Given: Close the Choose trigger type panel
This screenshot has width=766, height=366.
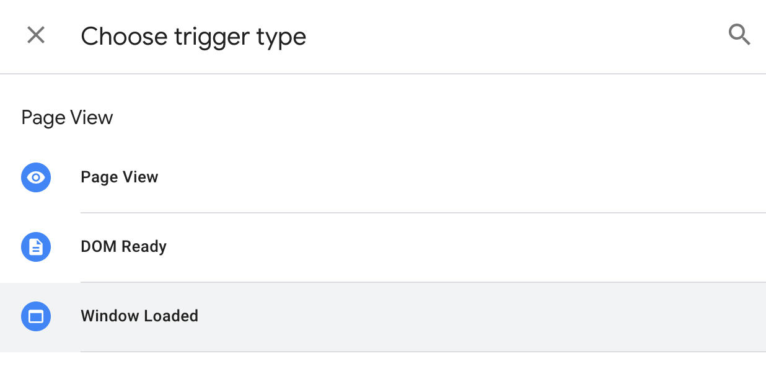Looking at the screenshot, I should coord(36,35).
